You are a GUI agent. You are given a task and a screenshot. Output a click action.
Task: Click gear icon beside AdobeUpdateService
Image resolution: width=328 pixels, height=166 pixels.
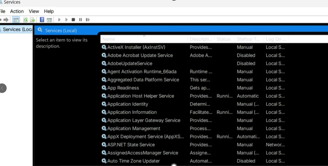pyautogui.click(x=104, y=63)
